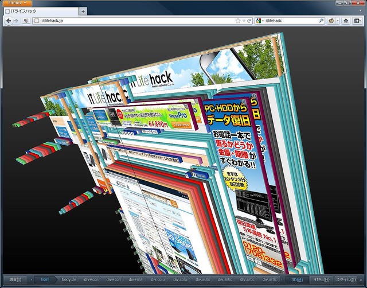
Task: Toggle the HTML(H) panel button
Action: point(321,279)
